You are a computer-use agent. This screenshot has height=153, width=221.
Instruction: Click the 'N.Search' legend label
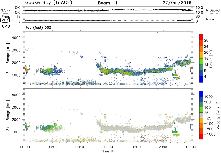click(x=213, y=10)
